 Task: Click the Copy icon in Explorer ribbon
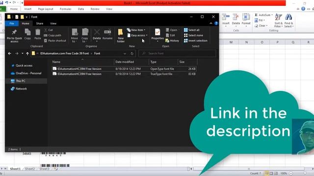point(27,34)
